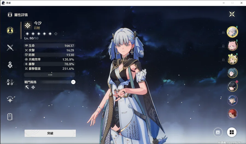The width and height of the screenshot is (246, 144).
Task: Click the 戰鬥風格 combat style label
Action: coord(30,82)
